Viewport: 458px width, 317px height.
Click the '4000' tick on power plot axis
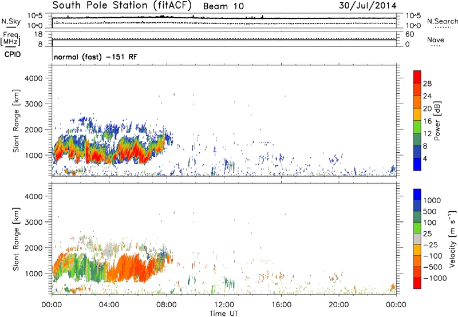tap(33, 78)
